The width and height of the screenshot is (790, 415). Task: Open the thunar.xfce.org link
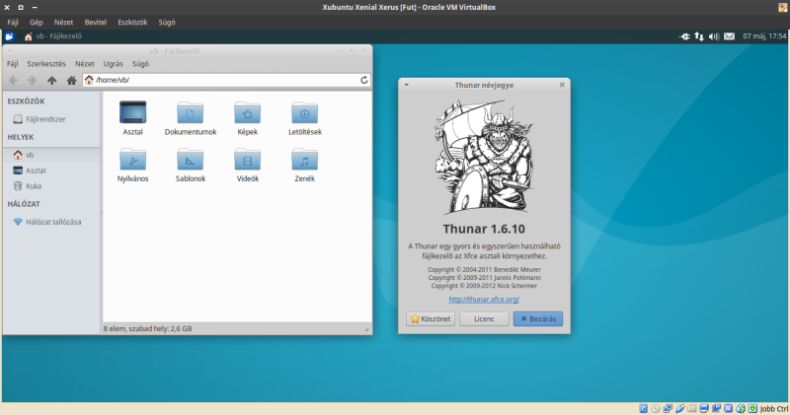point(484,300)
